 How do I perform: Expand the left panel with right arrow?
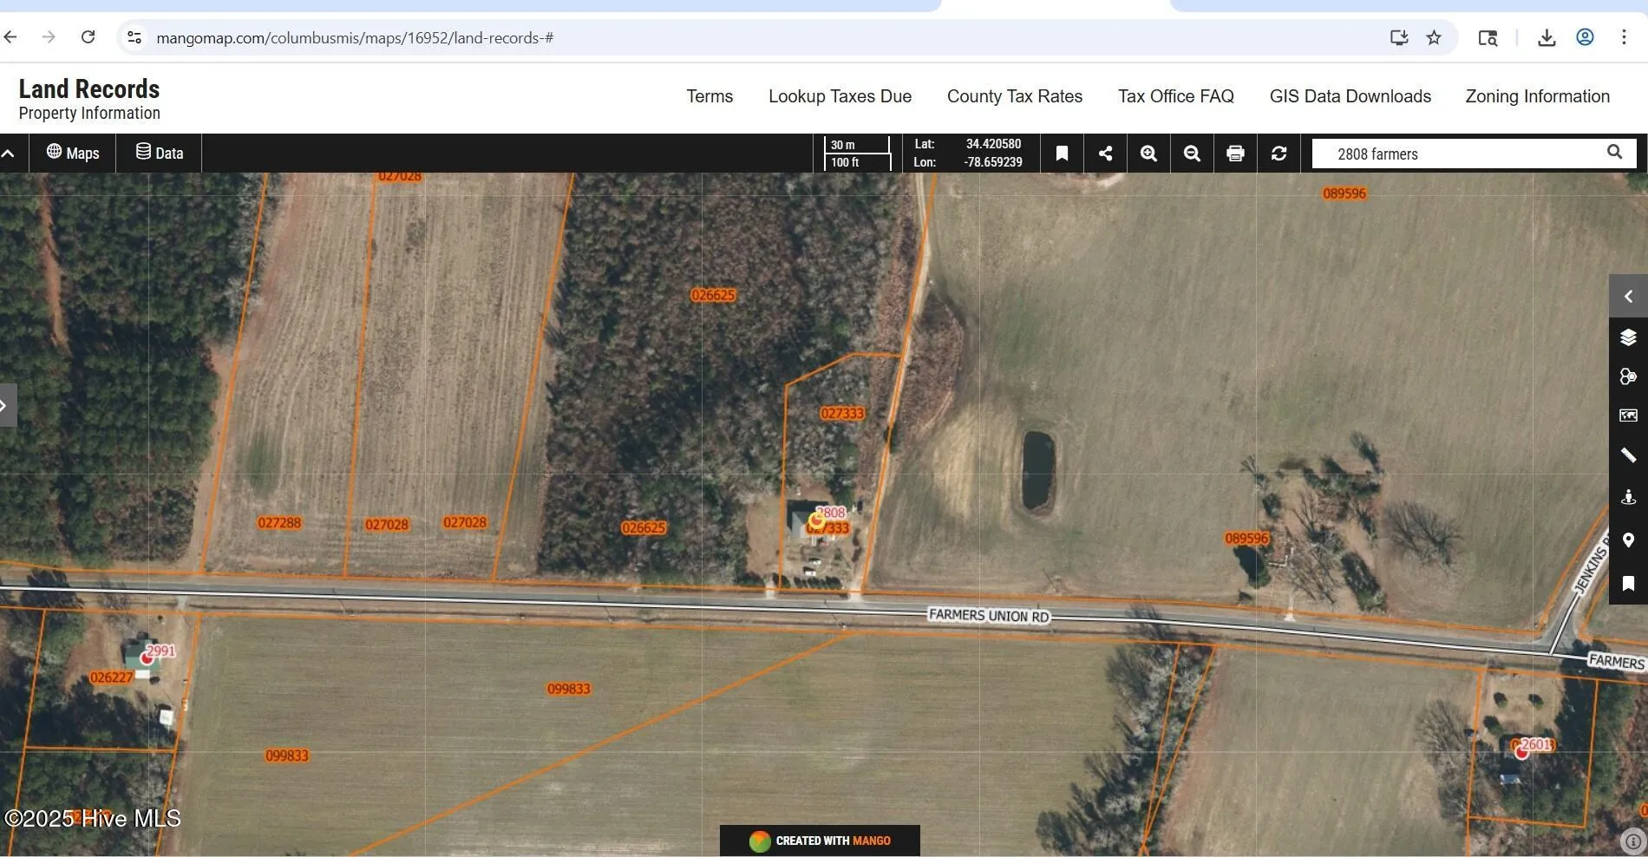[x=6, y=405]
